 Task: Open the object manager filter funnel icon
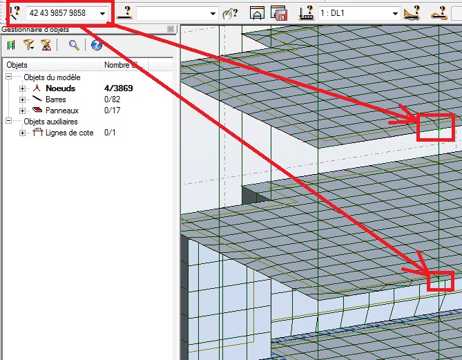[28, 45]
